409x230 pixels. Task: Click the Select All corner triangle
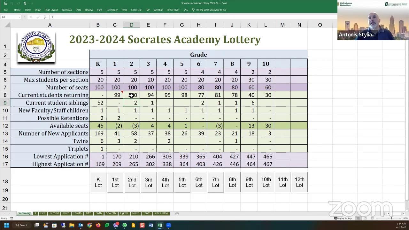tap(7, 25)
